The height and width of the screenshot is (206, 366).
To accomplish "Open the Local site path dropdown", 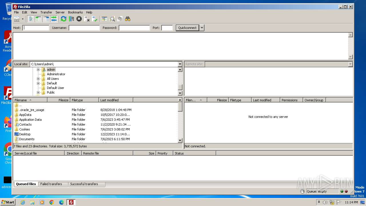I will (180, 64).
